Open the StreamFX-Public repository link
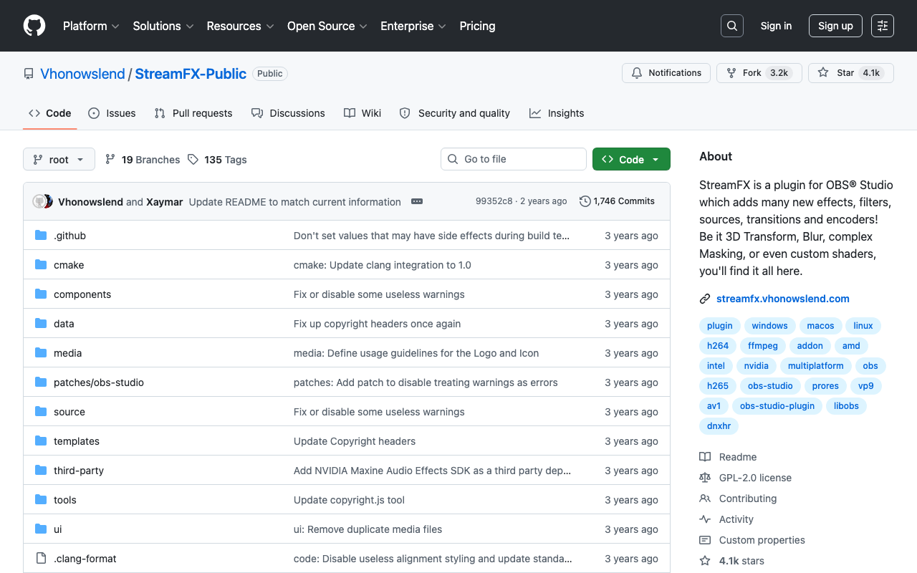This screenshot has height=573, width=917. [x=191, y=74]
